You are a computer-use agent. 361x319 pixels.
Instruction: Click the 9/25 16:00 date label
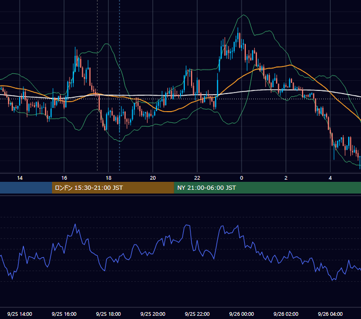coord(64,314)
